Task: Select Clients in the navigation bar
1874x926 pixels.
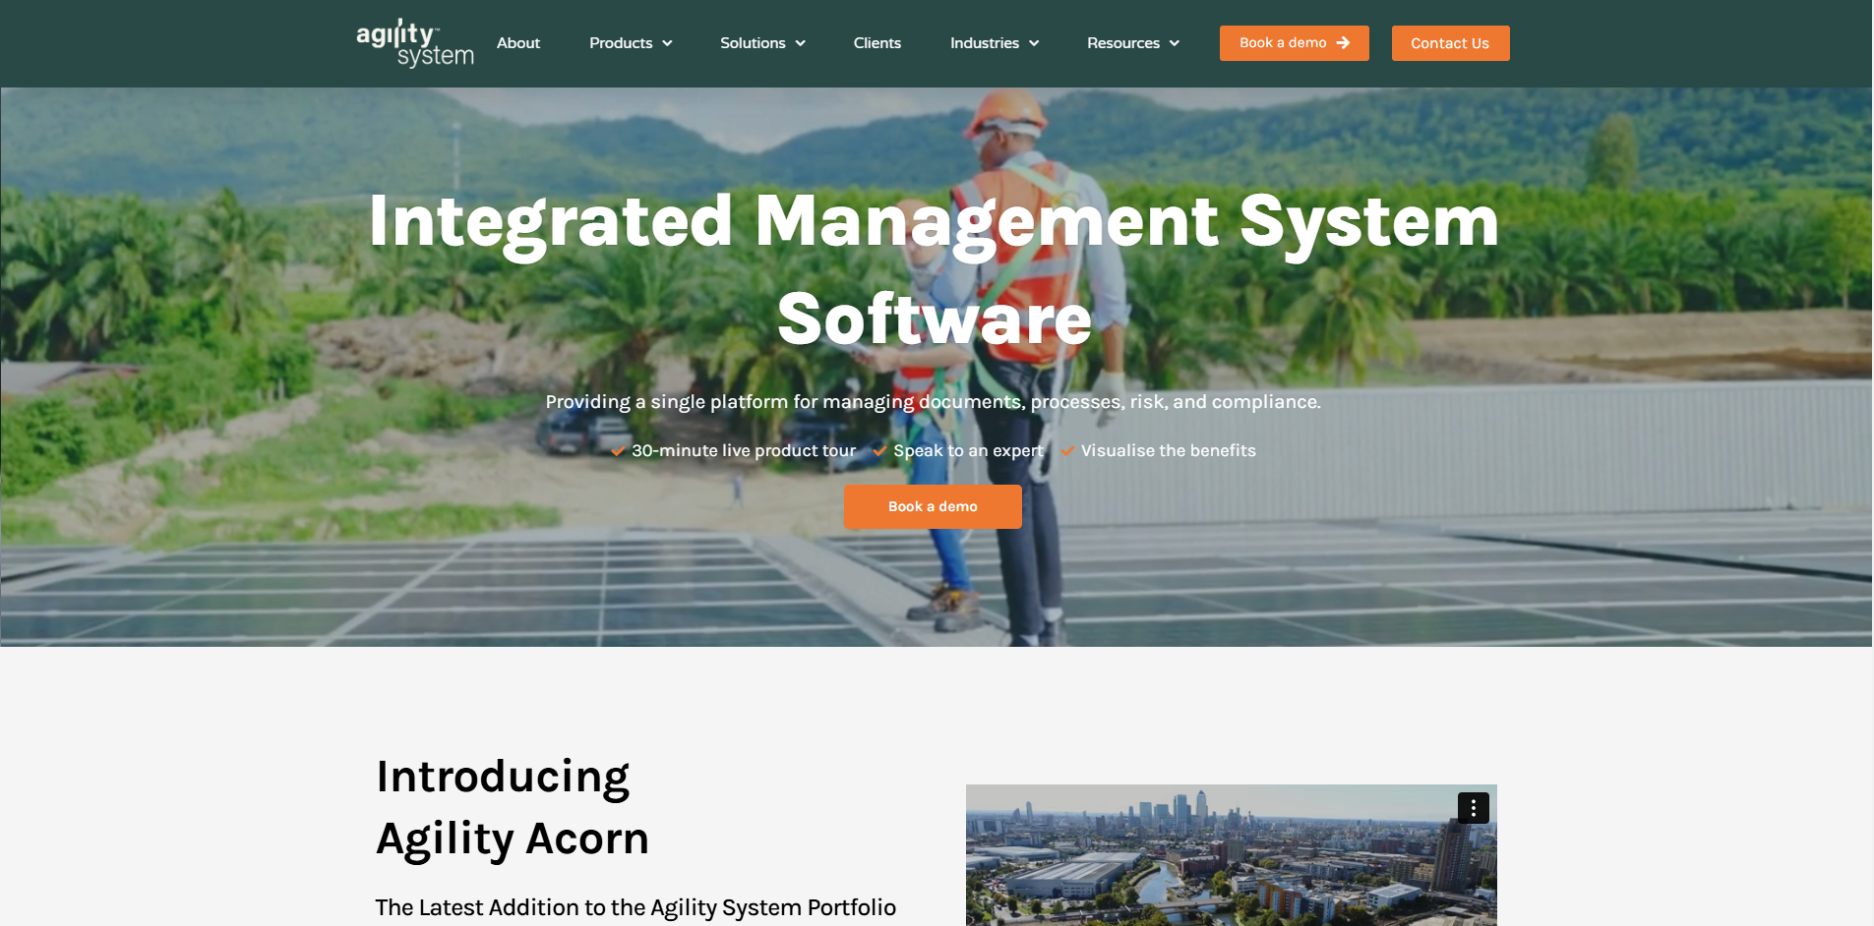Action: coord(877,42)
